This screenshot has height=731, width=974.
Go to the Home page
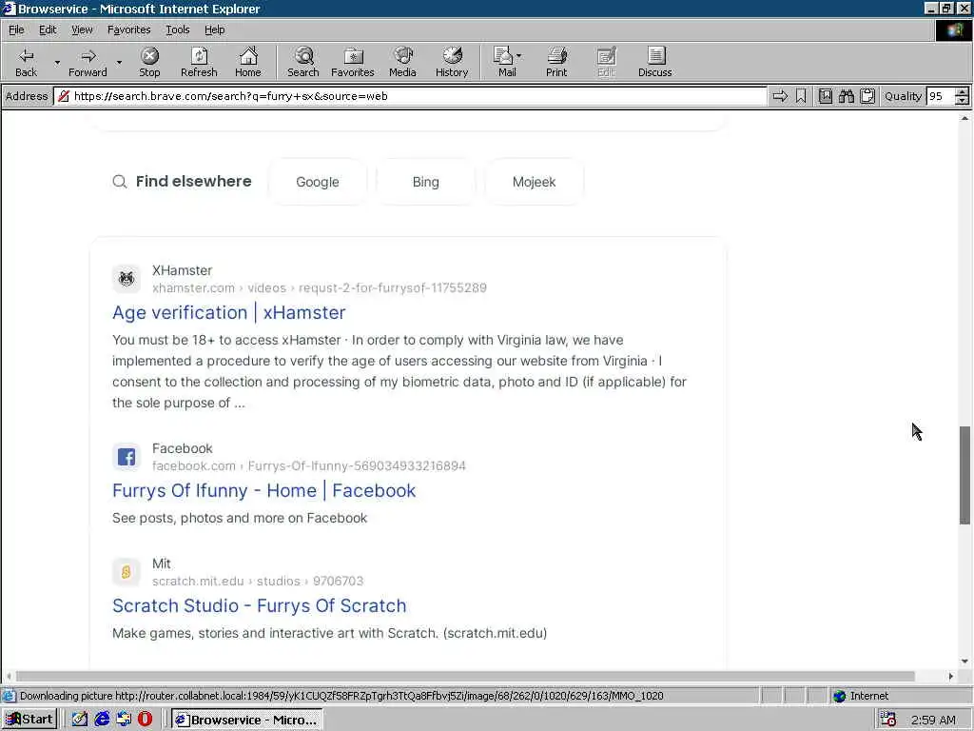[x=248, y=62]
